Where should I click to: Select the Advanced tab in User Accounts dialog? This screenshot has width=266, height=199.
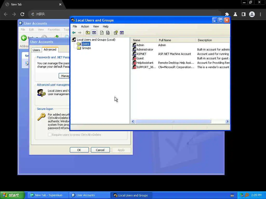50,49
